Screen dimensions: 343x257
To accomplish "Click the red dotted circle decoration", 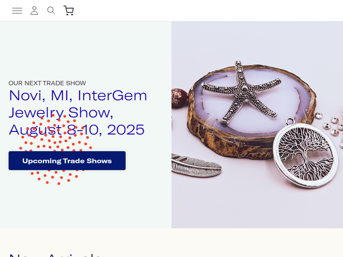I will (x=56, y=149).
